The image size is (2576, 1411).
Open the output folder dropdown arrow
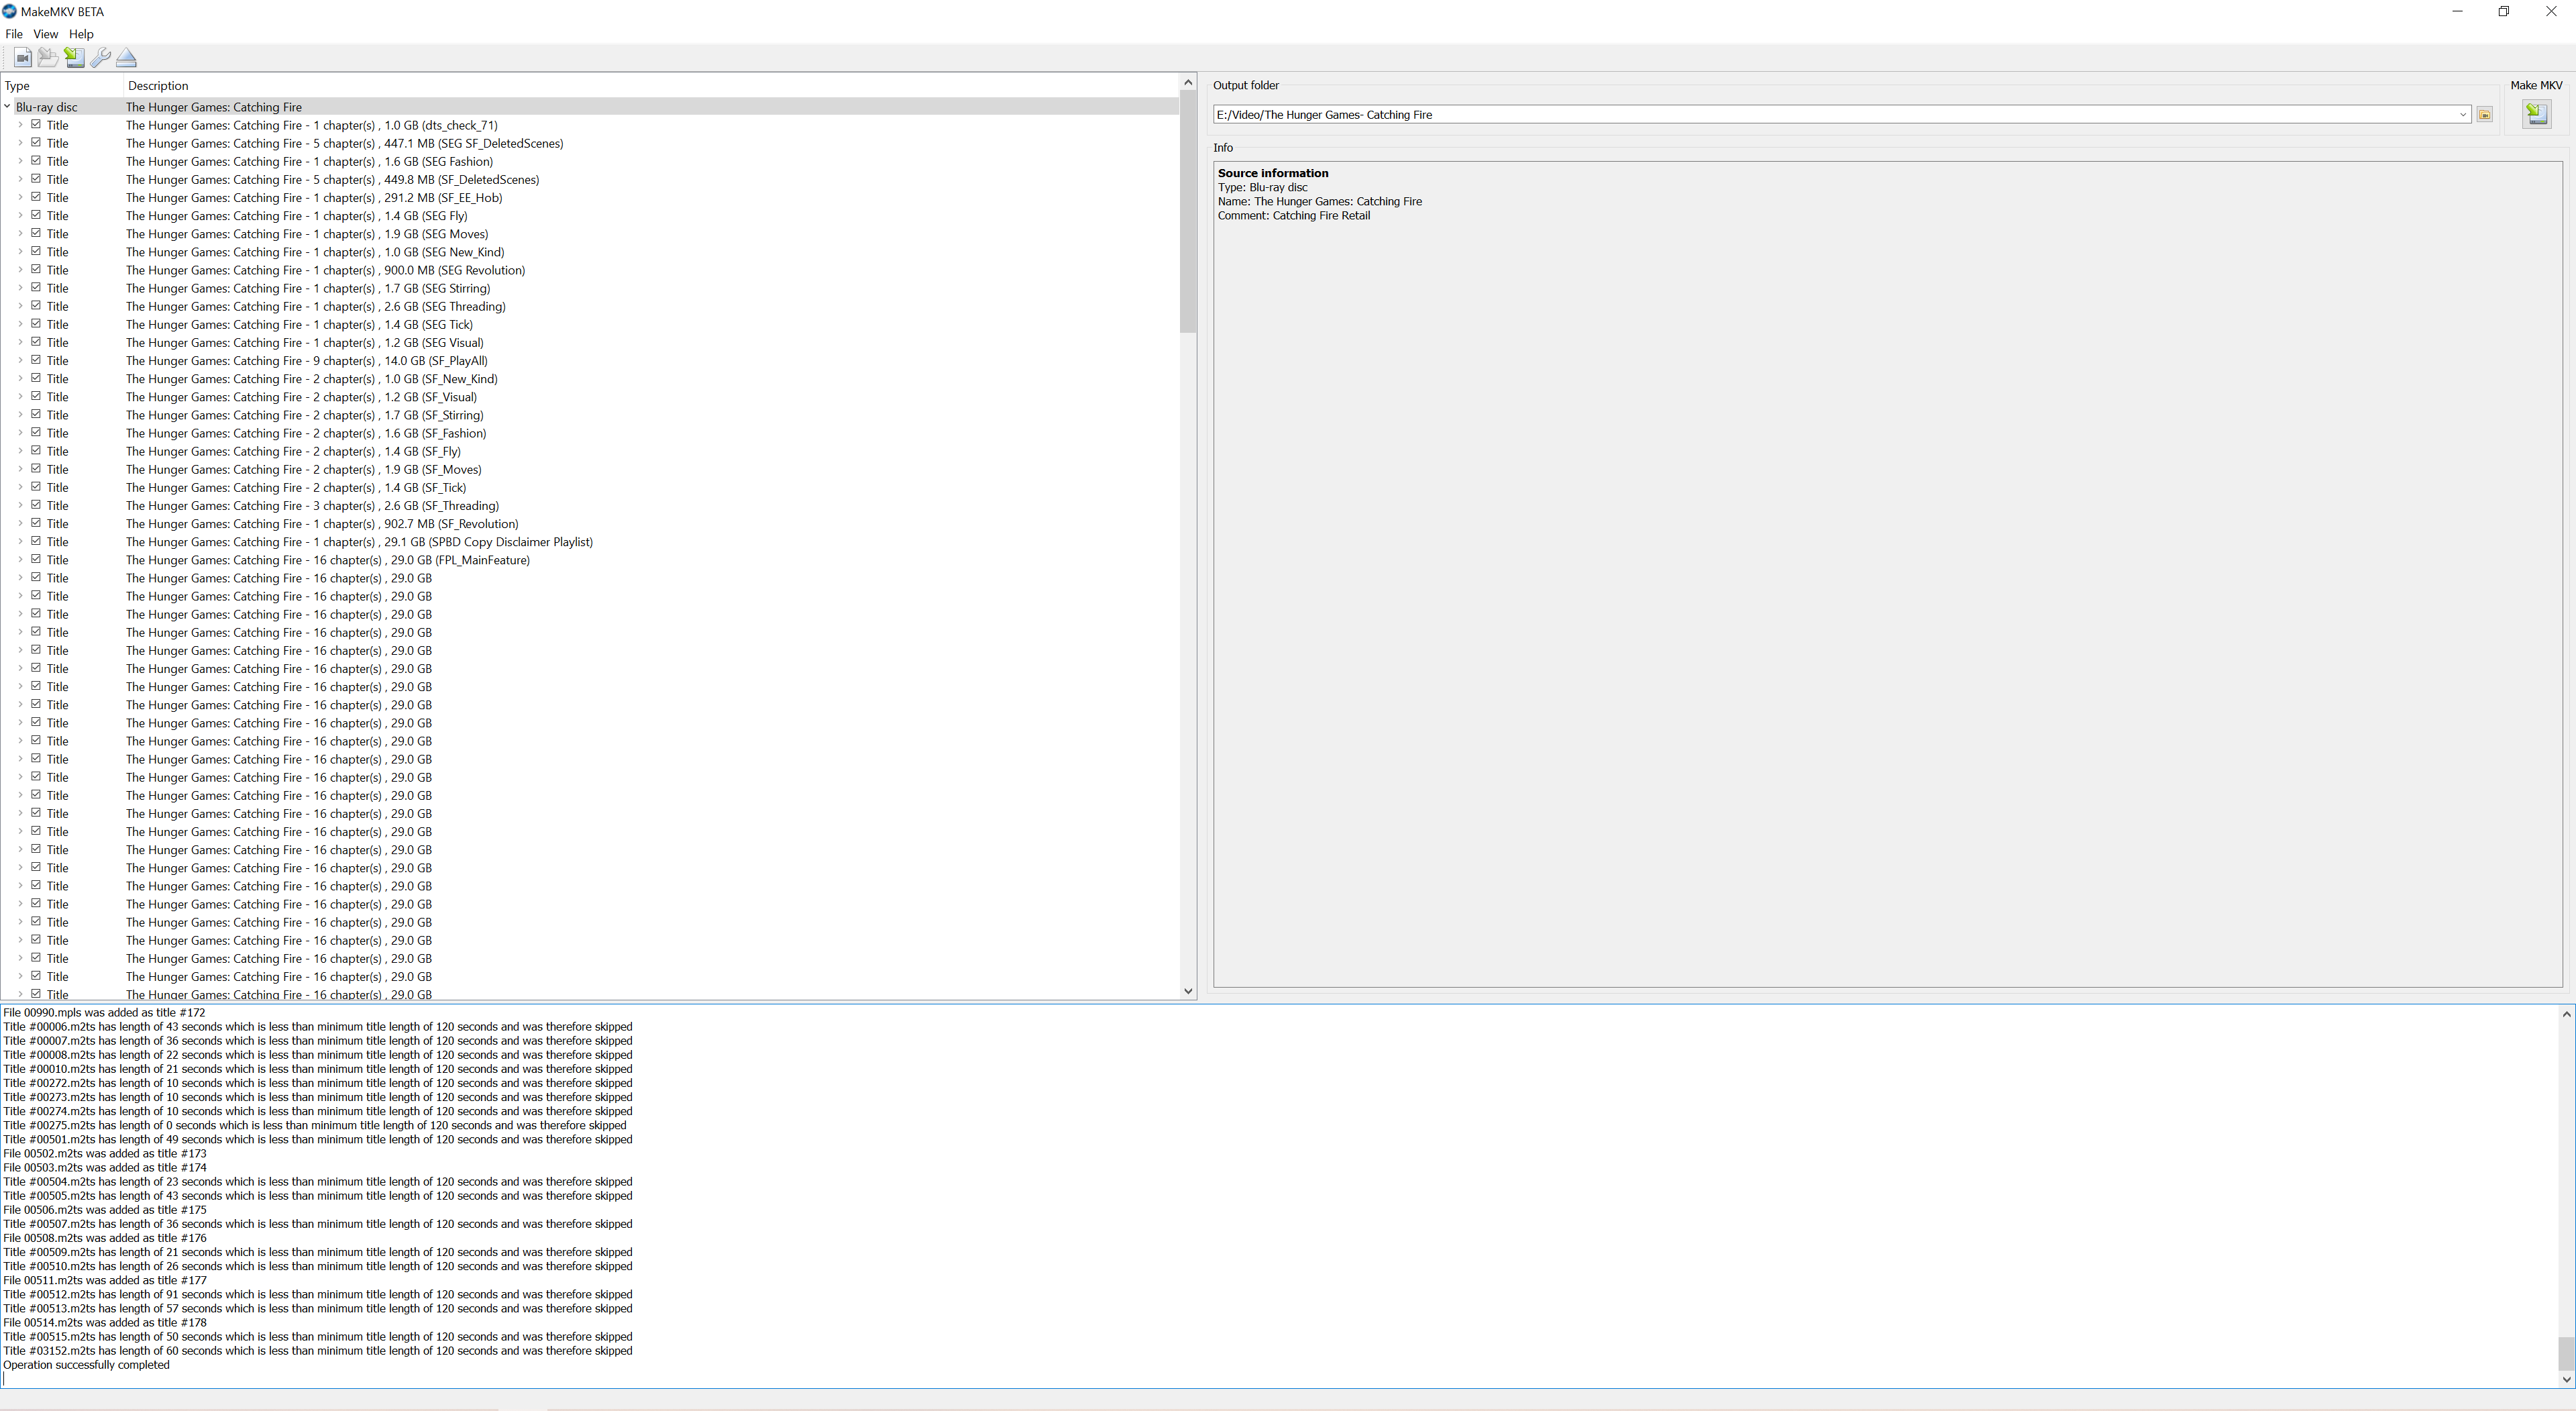click(x=2462, y=115)
